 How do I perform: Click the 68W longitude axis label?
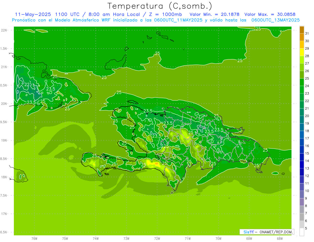pyautogui.click(x=280, y=239)
